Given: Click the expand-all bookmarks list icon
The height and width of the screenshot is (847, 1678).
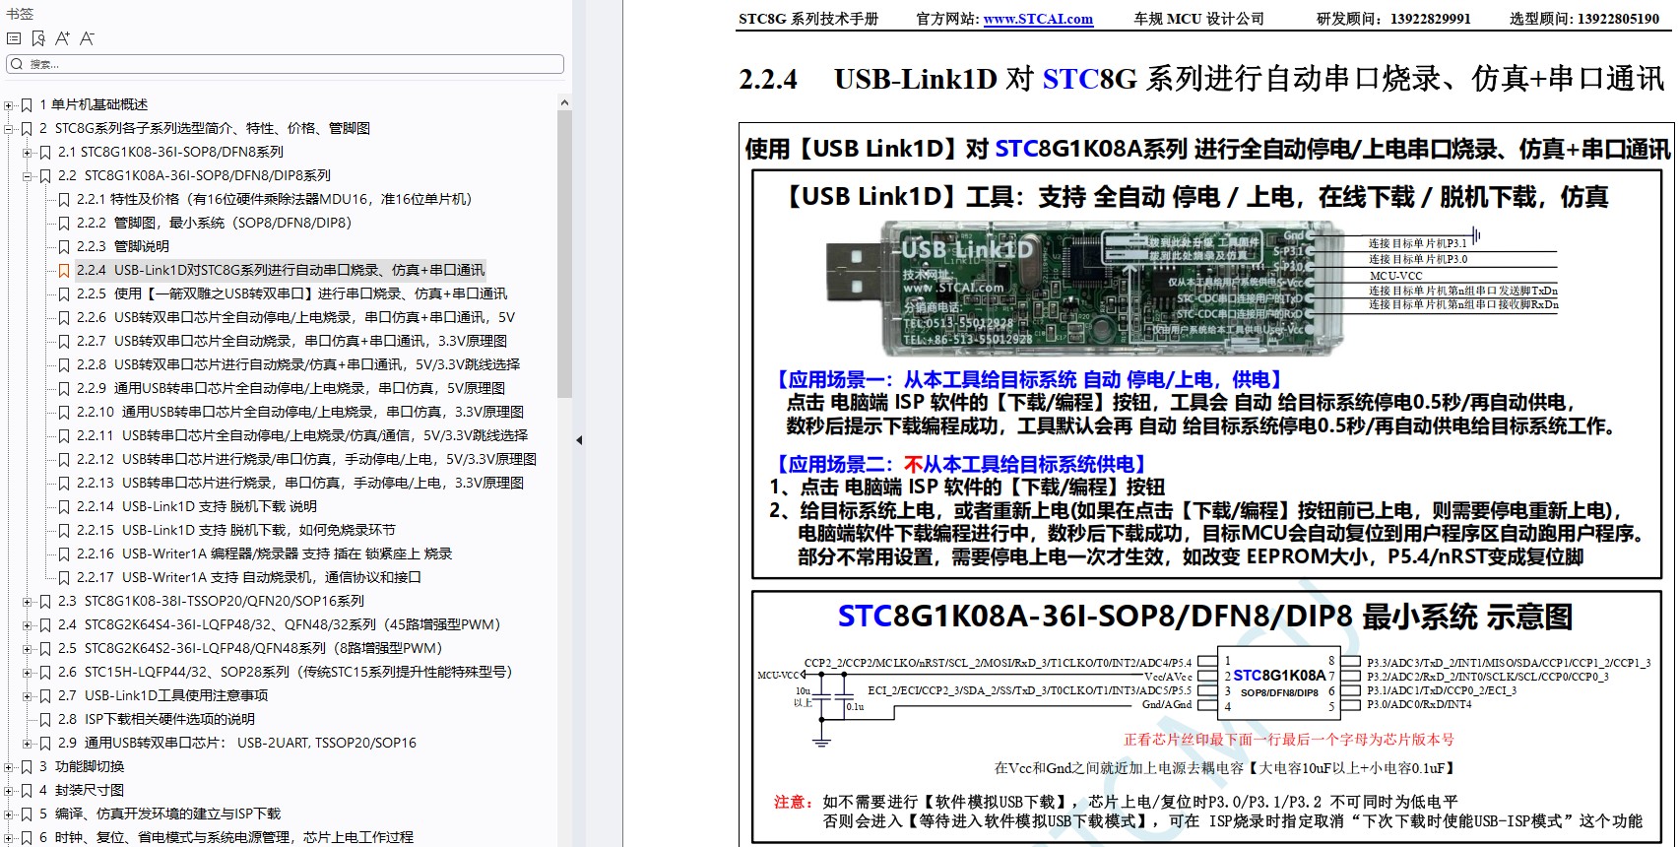Looking at the screenshot, I should tap(14, 38).
